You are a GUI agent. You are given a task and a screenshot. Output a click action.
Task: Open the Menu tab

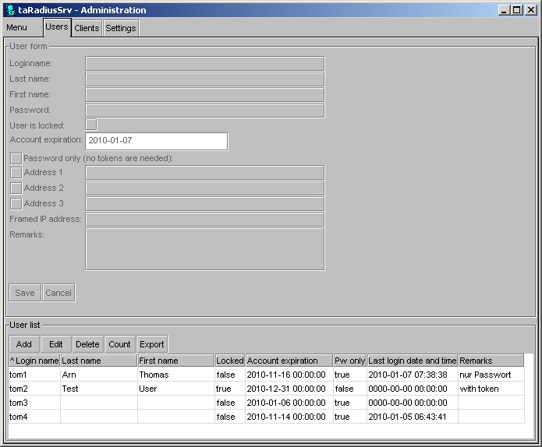coord(17,28)
